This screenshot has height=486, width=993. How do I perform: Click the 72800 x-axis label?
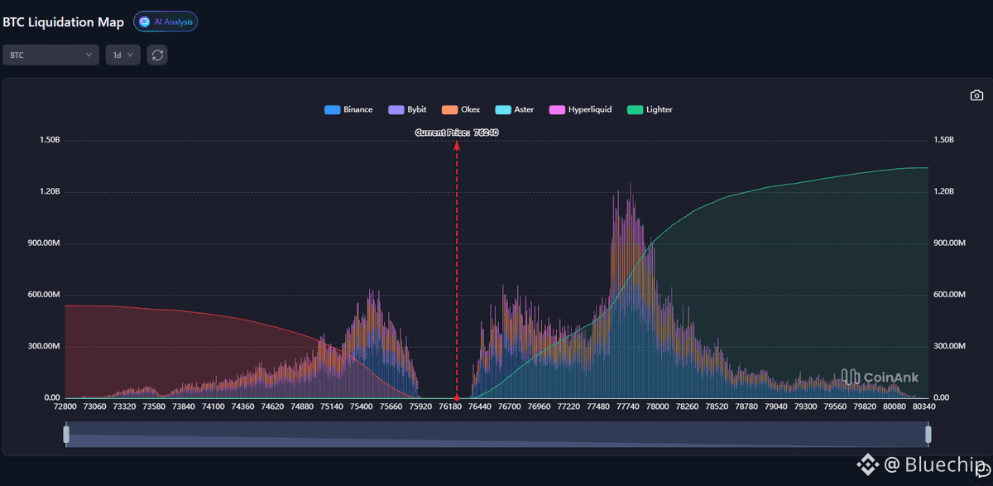(x=65, y=407)
